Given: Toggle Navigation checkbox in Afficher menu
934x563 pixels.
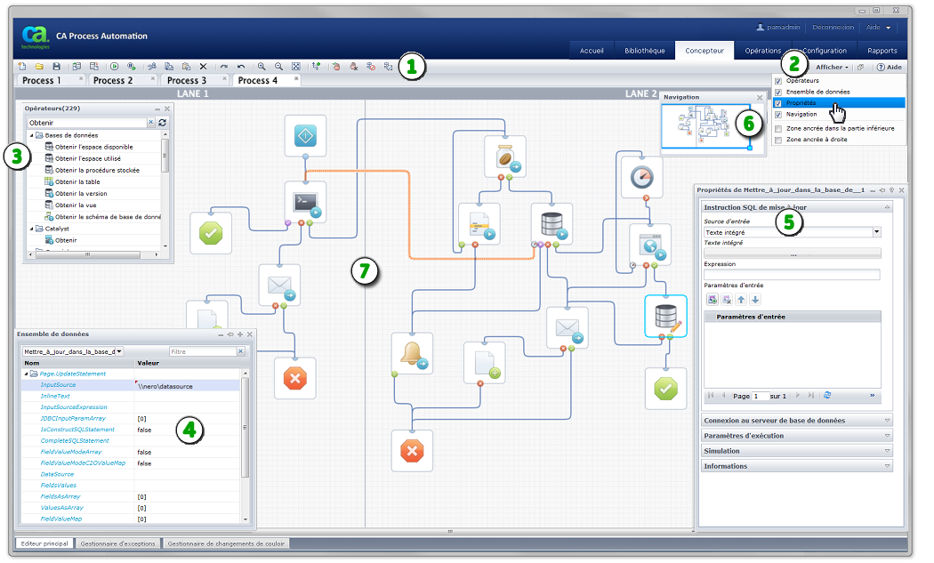Looking at the screenshot, I should coord(778,115).
